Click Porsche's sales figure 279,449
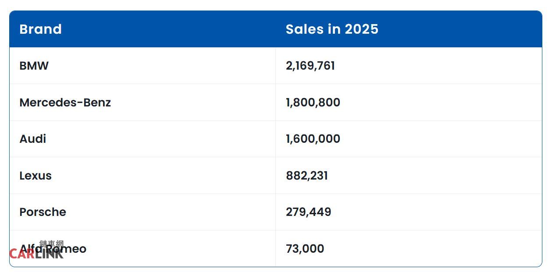This screenshot has width=552, height=272. (309, 212)
